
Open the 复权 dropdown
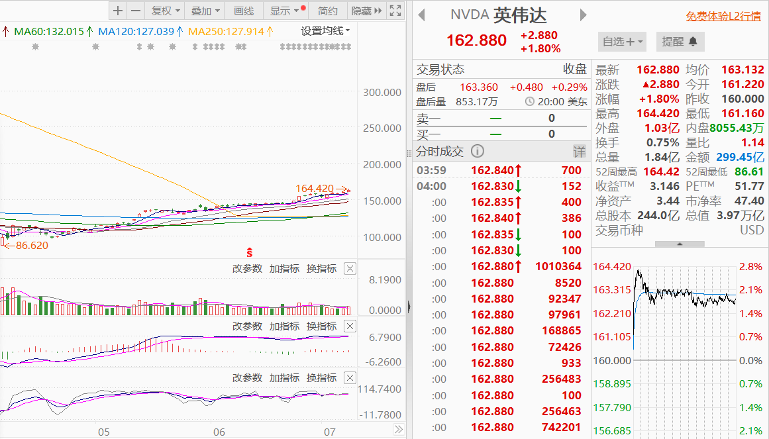click(166, 11)
